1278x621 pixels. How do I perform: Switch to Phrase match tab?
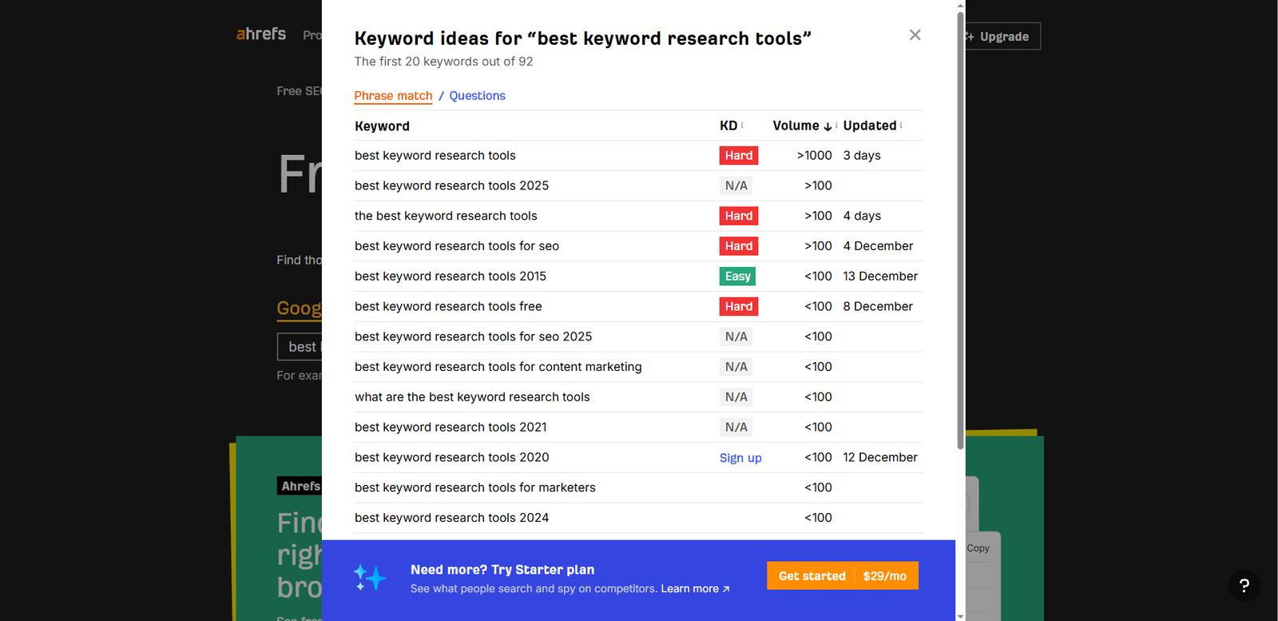(393, 96)
